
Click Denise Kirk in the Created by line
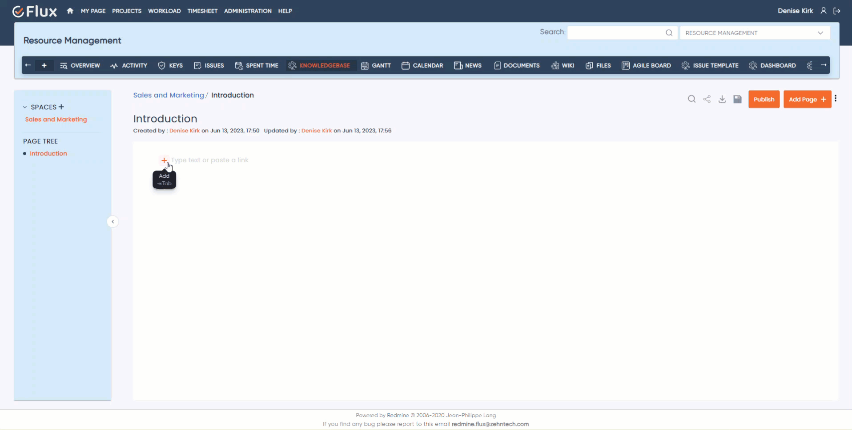184,130
